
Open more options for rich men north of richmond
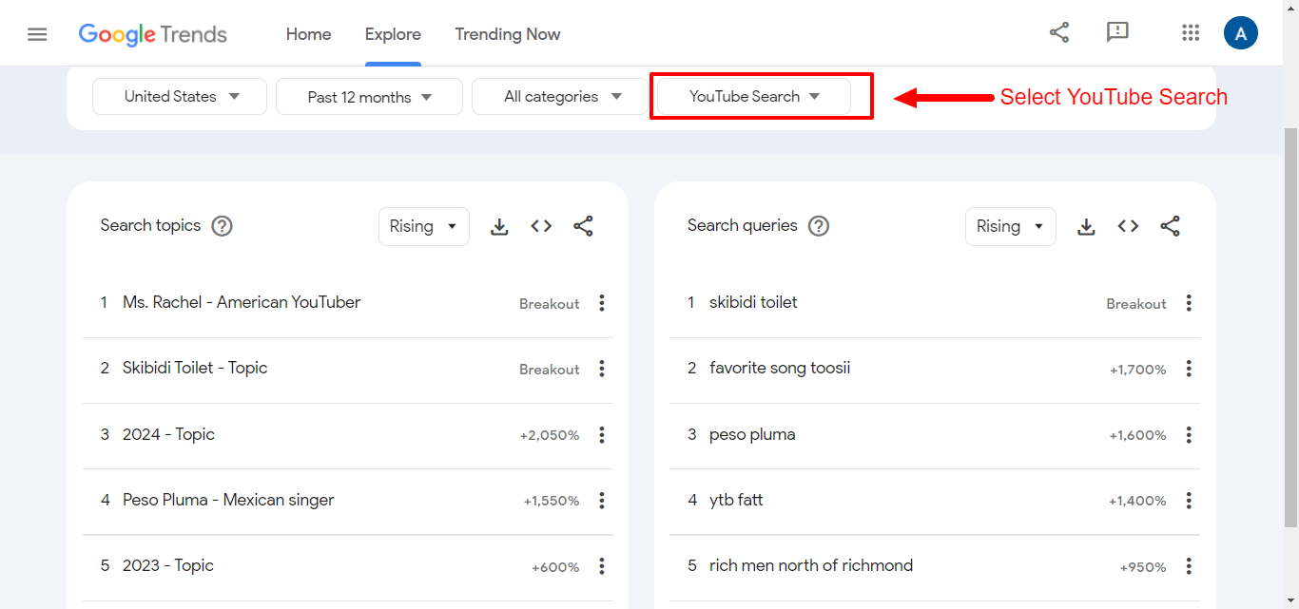[1189, 566]
